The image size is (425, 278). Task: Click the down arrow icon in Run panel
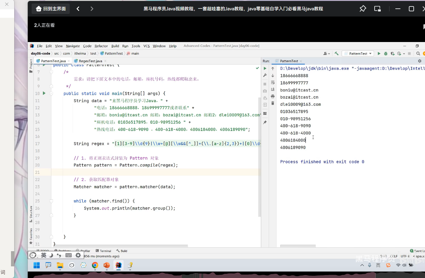(x=273, y=76)
